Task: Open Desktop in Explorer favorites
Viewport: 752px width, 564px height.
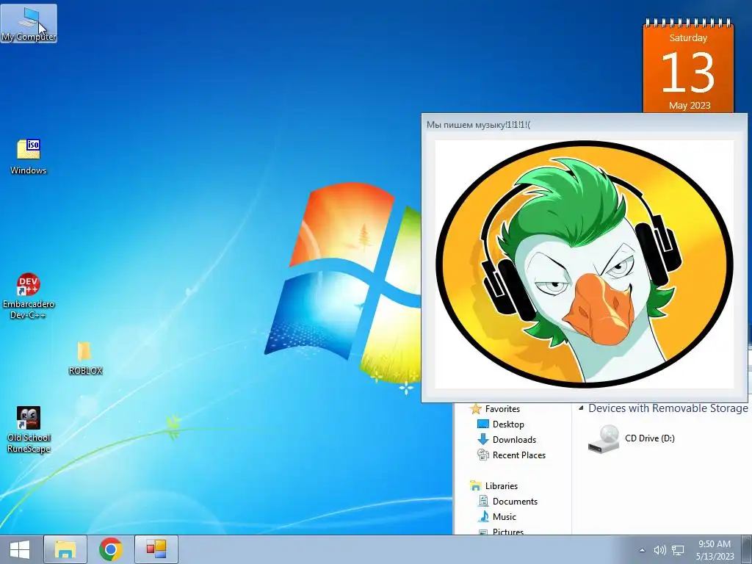Action: click(x=508, y=424)
